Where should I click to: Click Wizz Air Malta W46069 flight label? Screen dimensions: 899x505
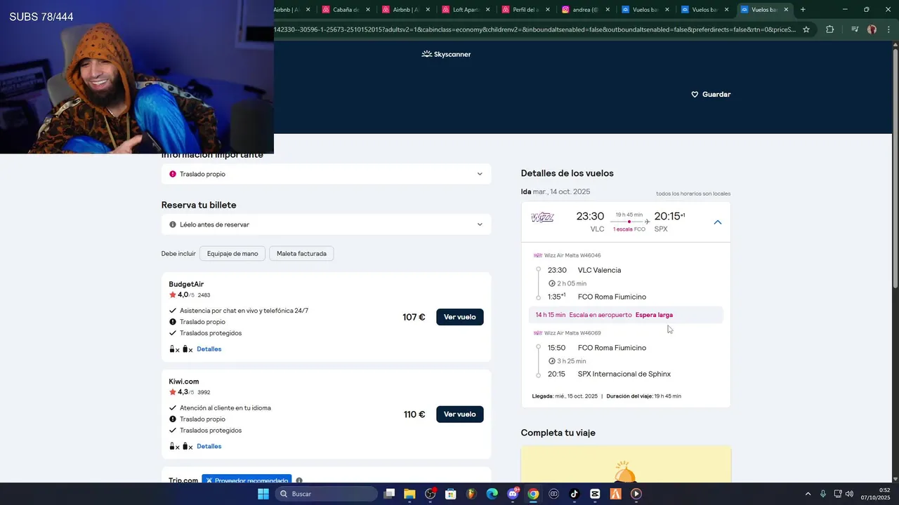(x=572, y=333)
